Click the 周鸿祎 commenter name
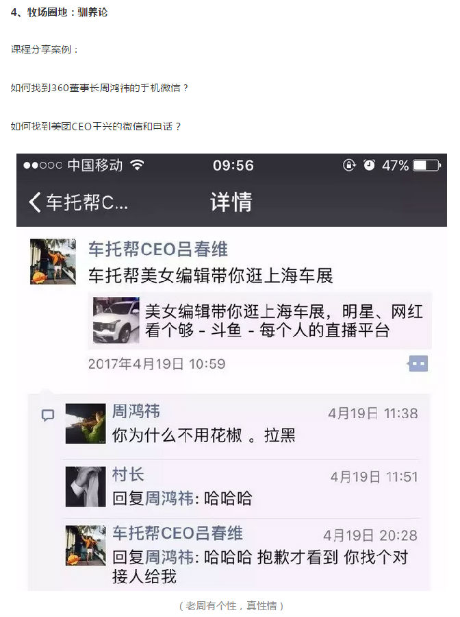 pos(136,411)
